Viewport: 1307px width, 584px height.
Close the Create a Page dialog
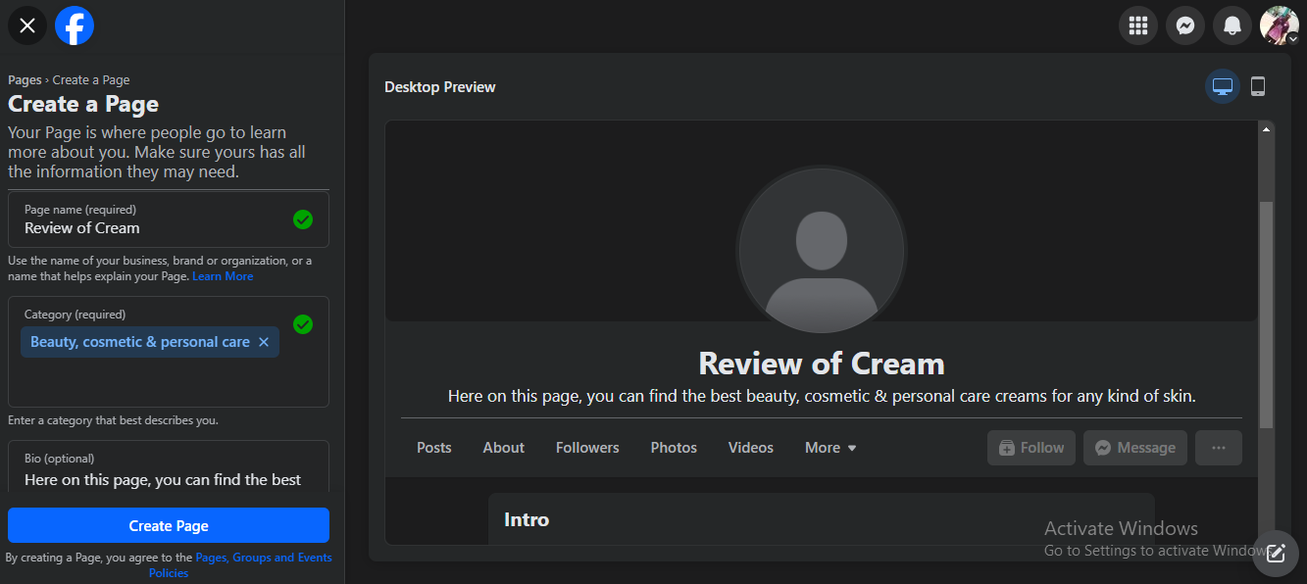(x=27, y=25)
